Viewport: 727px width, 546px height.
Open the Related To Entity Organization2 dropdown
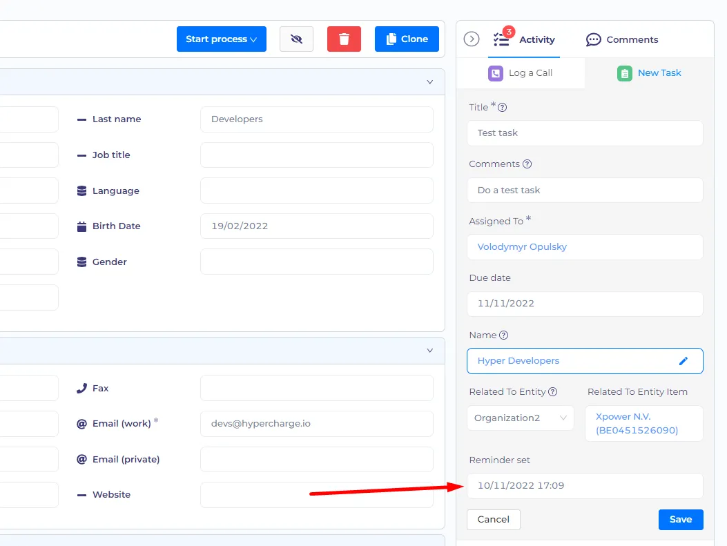(520, 418)
